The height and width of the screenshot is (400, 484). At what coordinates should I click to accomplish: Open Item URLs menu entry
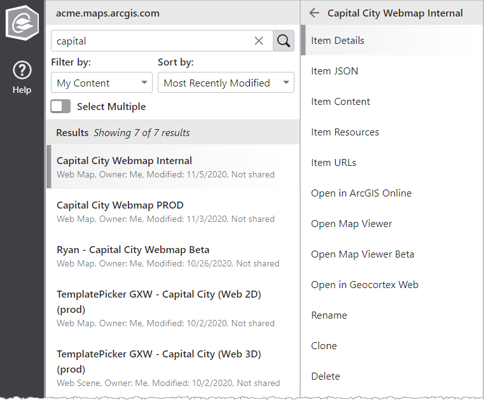tap(392, 163)
